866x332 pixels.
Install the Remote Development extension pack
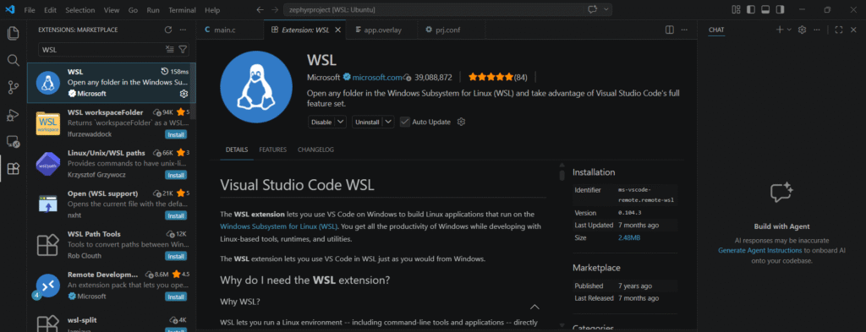point(176,297)
